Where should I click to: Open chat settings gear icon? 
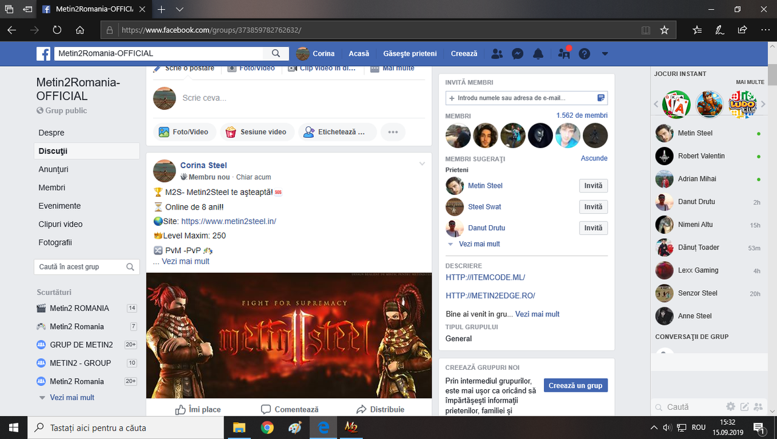(731, 407)
